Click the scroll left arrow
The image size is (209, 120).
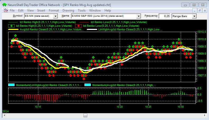coord(4,115)
